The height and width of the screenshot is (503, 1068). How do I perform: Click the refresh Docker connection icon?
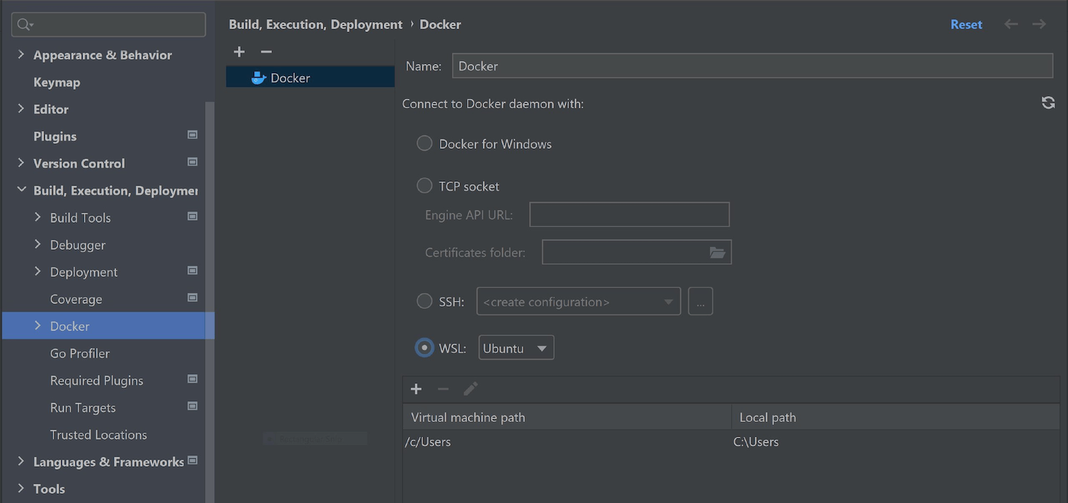tap(1048, 103)
